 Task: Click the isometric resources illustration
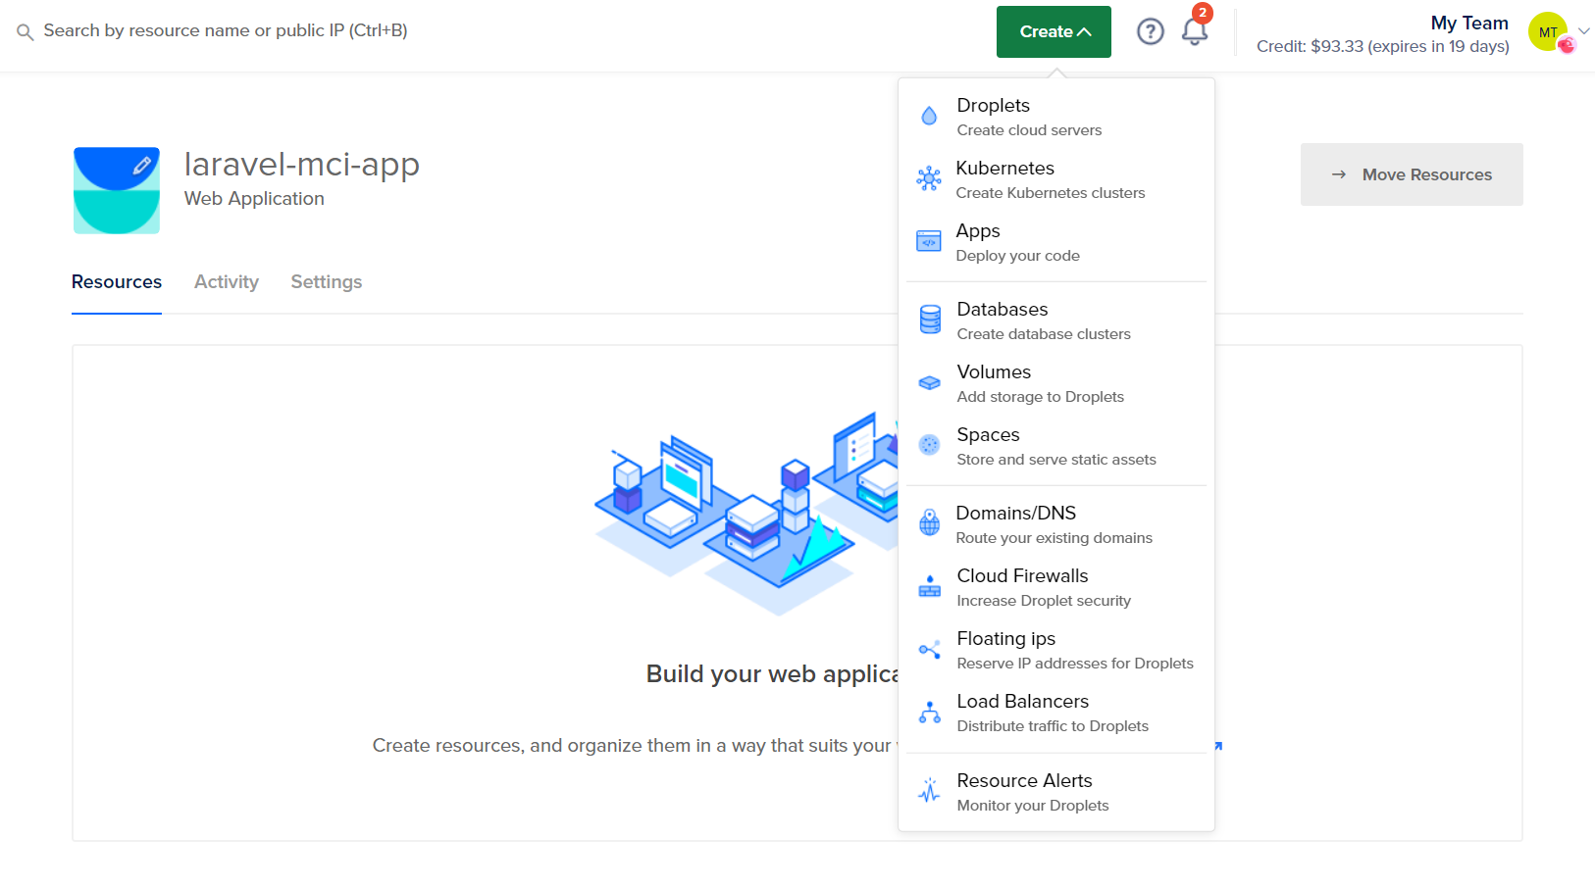tap(746, 513)
